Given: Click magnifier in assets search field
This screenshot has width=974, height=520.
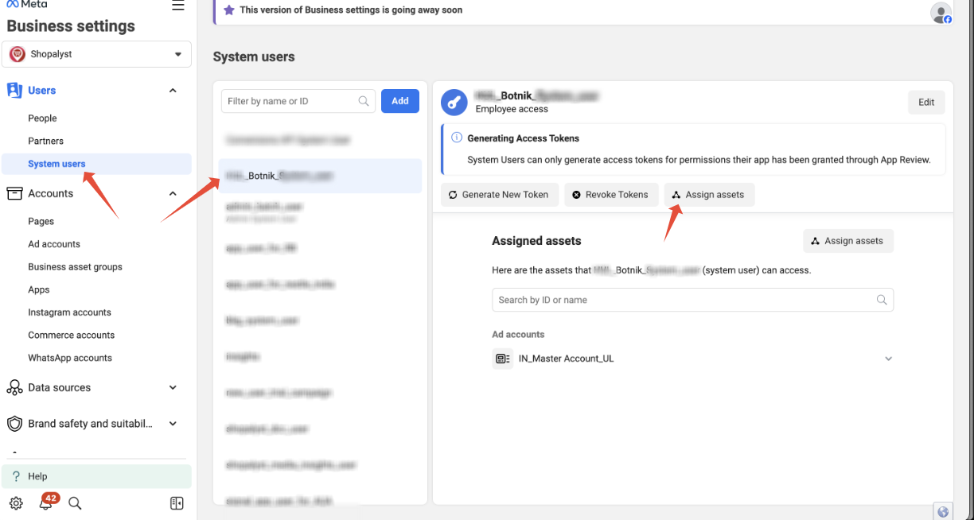Looking at the screenshot, I should 882,300.
